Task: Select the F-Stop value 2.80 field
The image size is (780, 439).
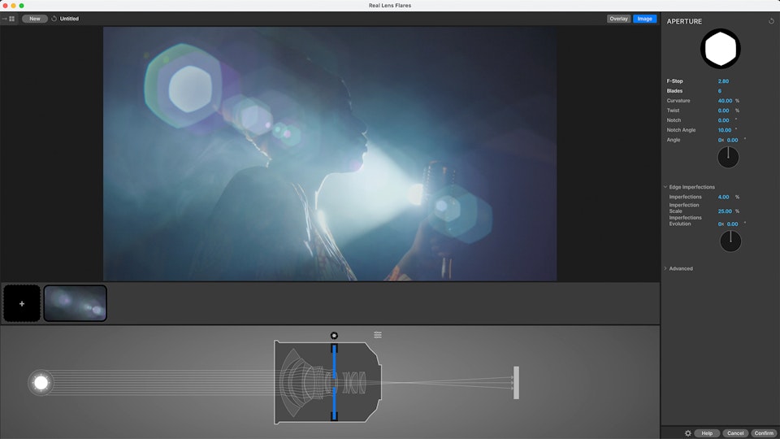Action: pyautogui.click(x=723, y=81)
